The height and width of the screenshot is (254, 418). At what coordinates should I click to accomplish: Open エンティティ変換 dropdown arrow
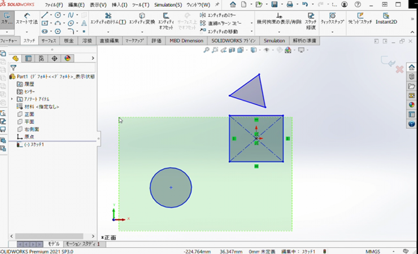[142, 32]
